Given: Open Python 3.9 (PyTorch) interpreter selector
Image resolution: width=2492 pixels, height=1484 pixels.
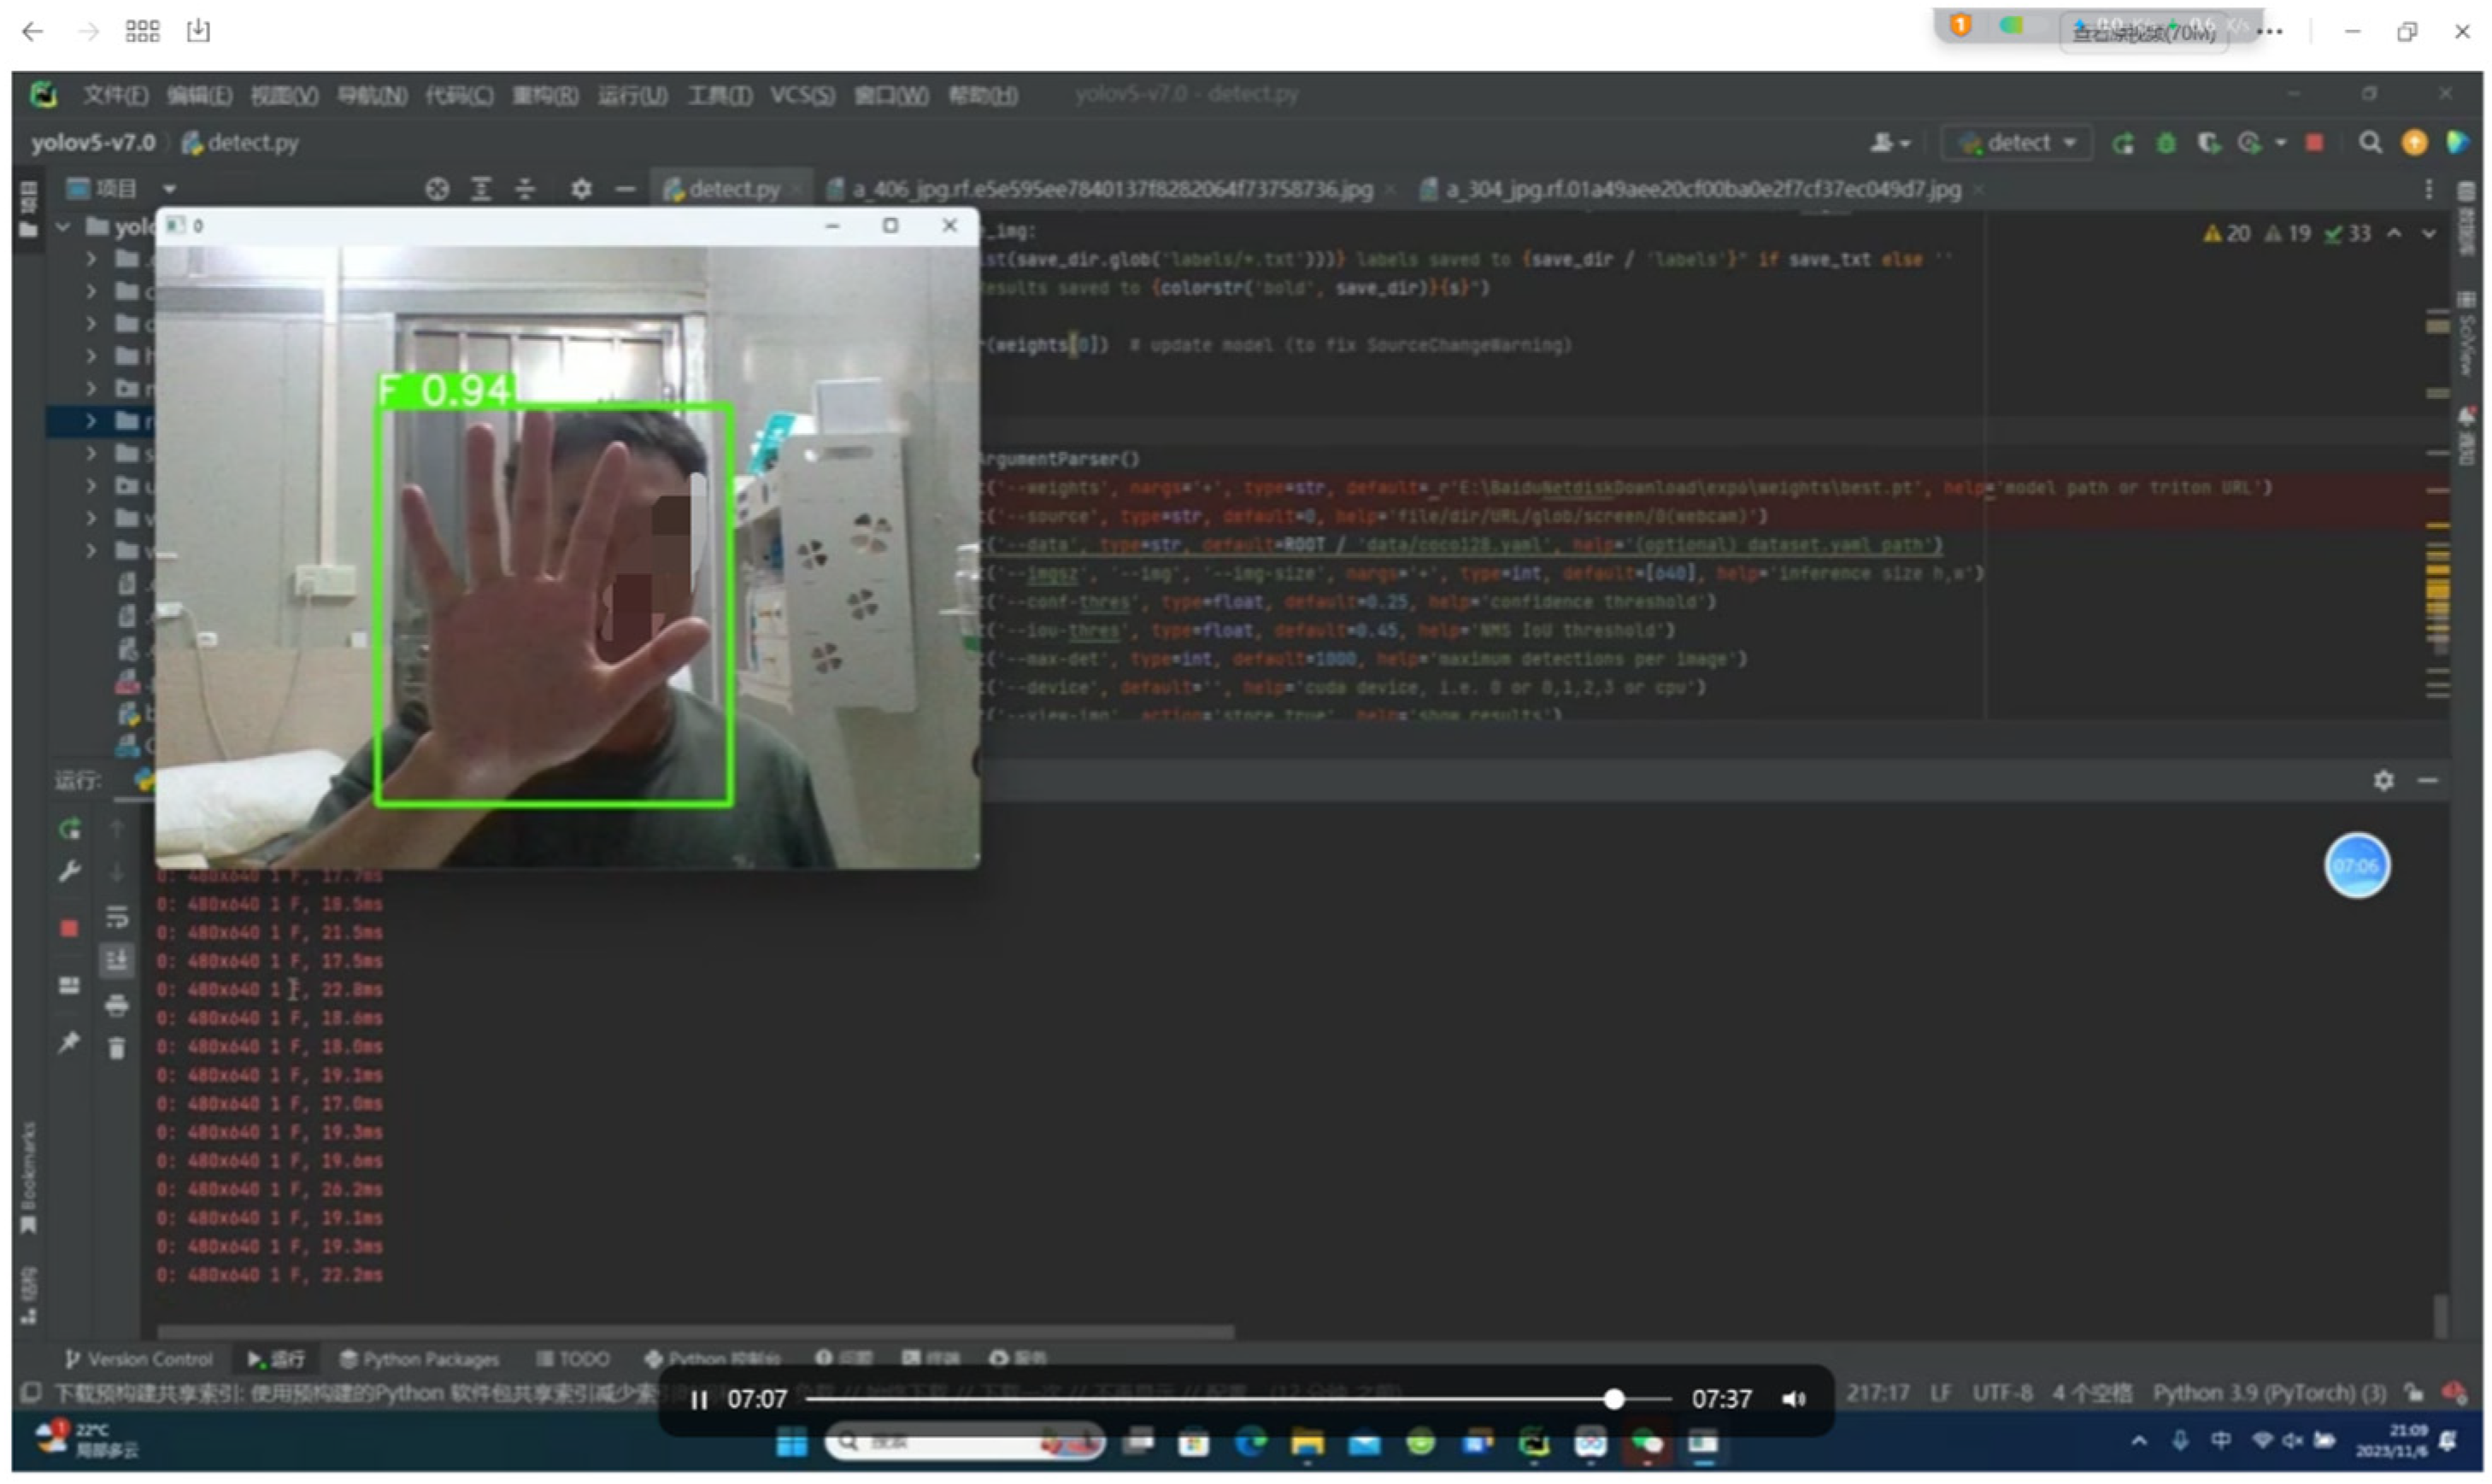Looking at the screenshot, I should (x=2270, y=1394).
